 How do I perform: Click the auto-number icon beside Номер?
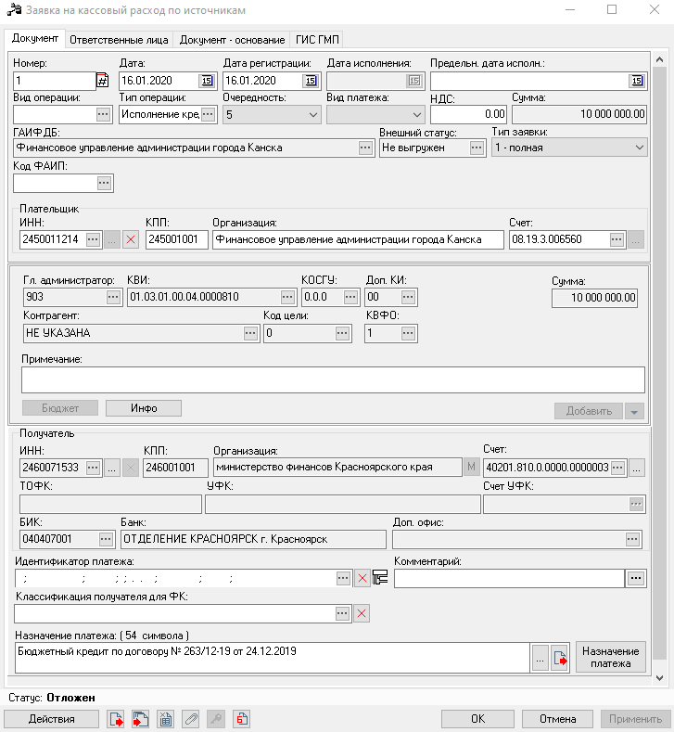click(x=102, y=81)
